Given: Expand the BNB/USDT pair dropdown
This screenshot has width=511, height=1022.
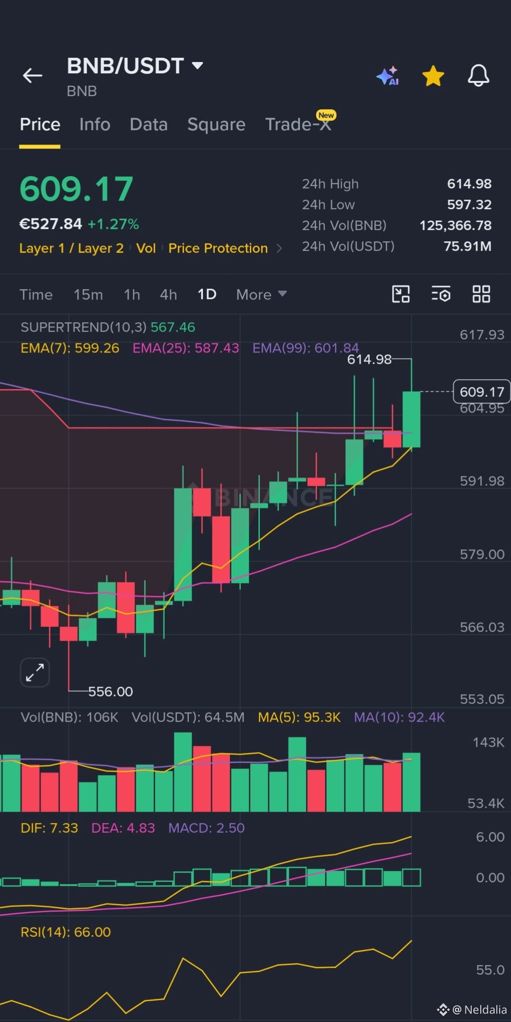Looking at the screenshot, I should click(x=197, y=65).
